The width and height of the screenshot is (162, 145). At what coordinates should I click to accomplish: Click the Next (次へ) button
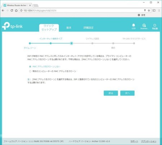[x=127, y=93]
